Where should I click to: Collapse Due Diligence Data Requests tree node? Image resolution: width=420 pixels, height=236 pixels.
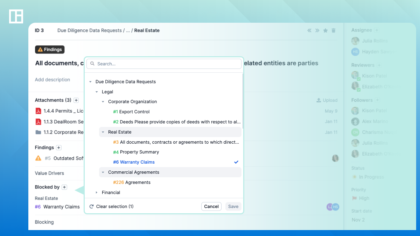[91, 82]
